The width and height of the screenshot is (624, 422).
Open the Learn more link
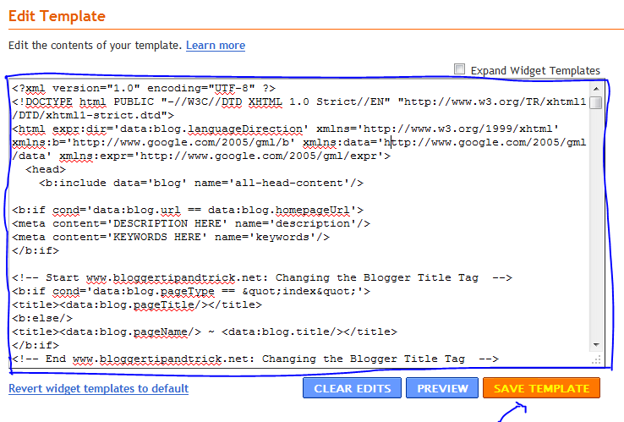coord(216,46)
